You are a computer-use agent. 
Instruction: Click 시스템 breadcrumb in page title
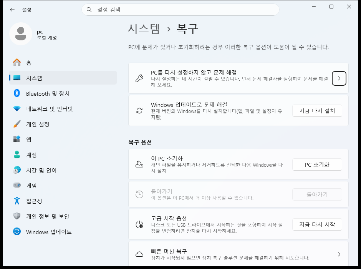(144, 29)
